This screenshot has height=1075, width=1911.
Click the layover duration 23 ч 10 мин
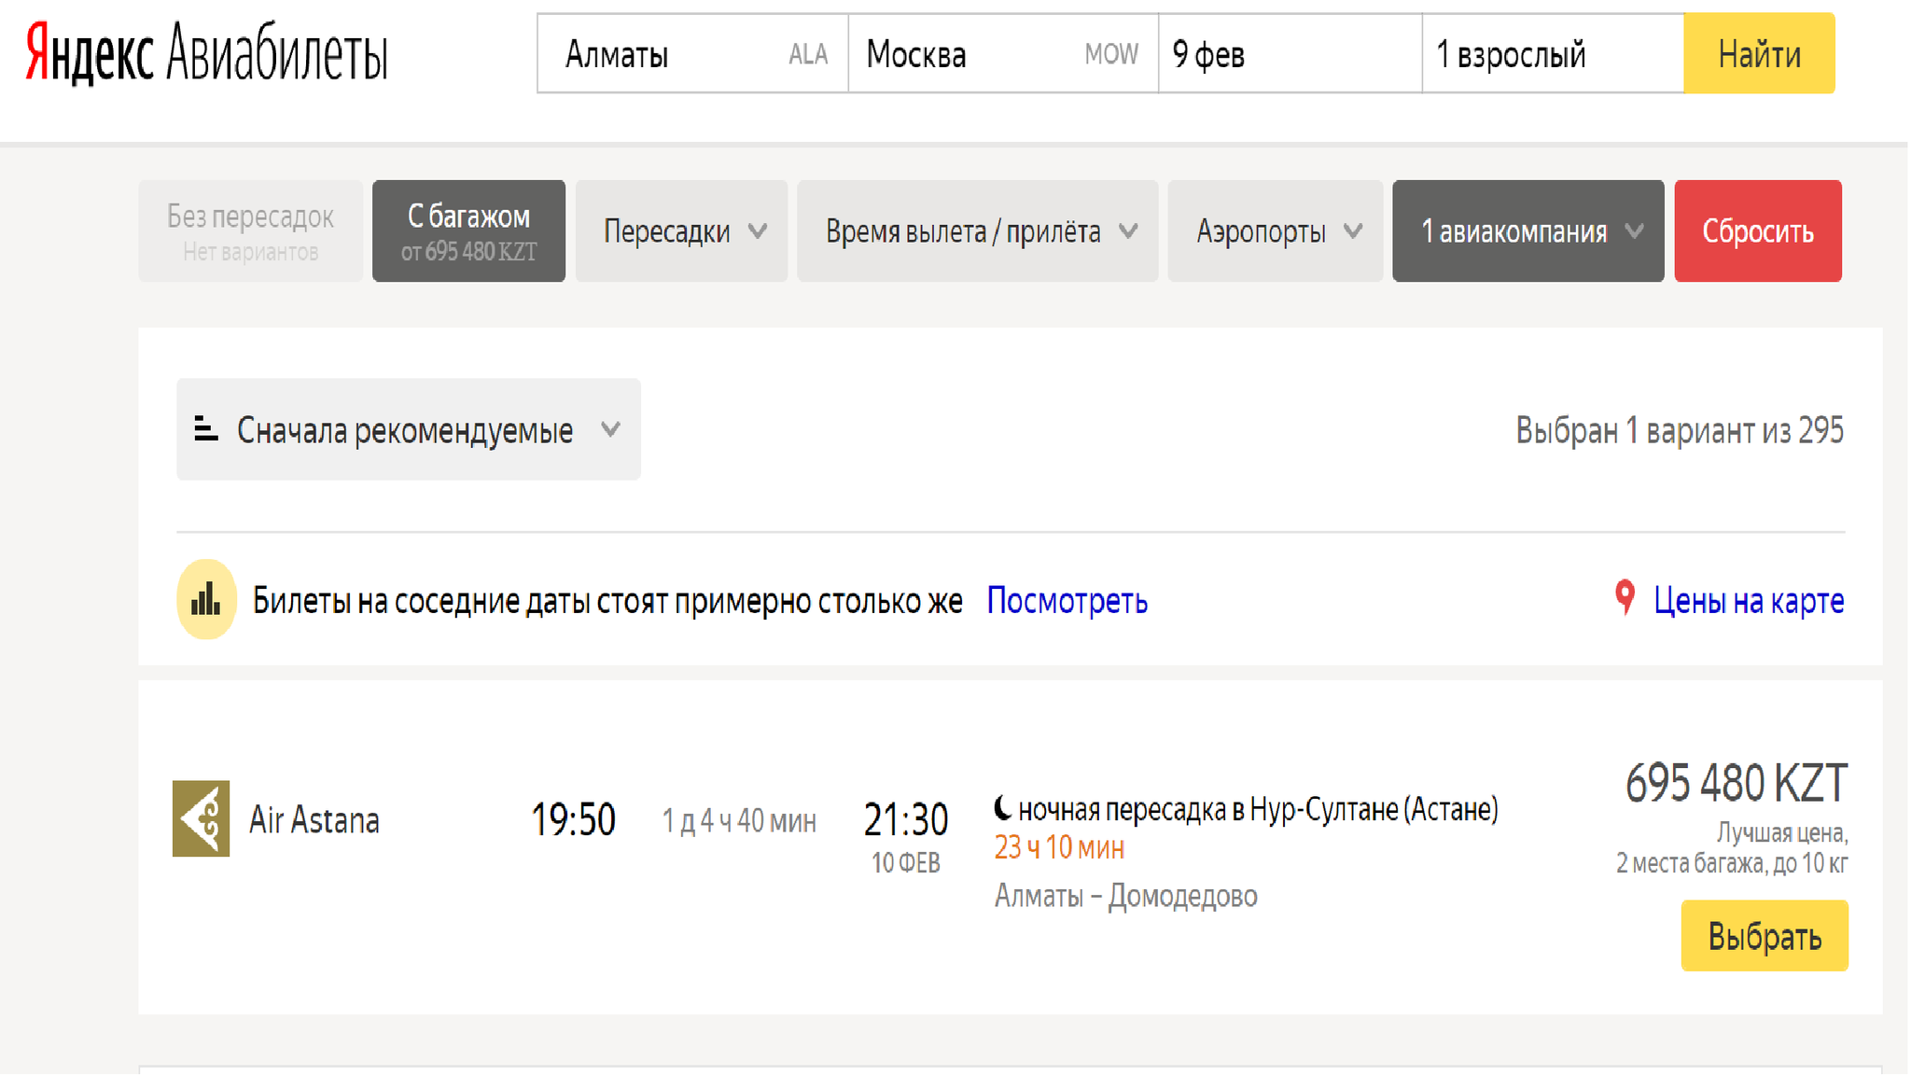[1059, 847]
